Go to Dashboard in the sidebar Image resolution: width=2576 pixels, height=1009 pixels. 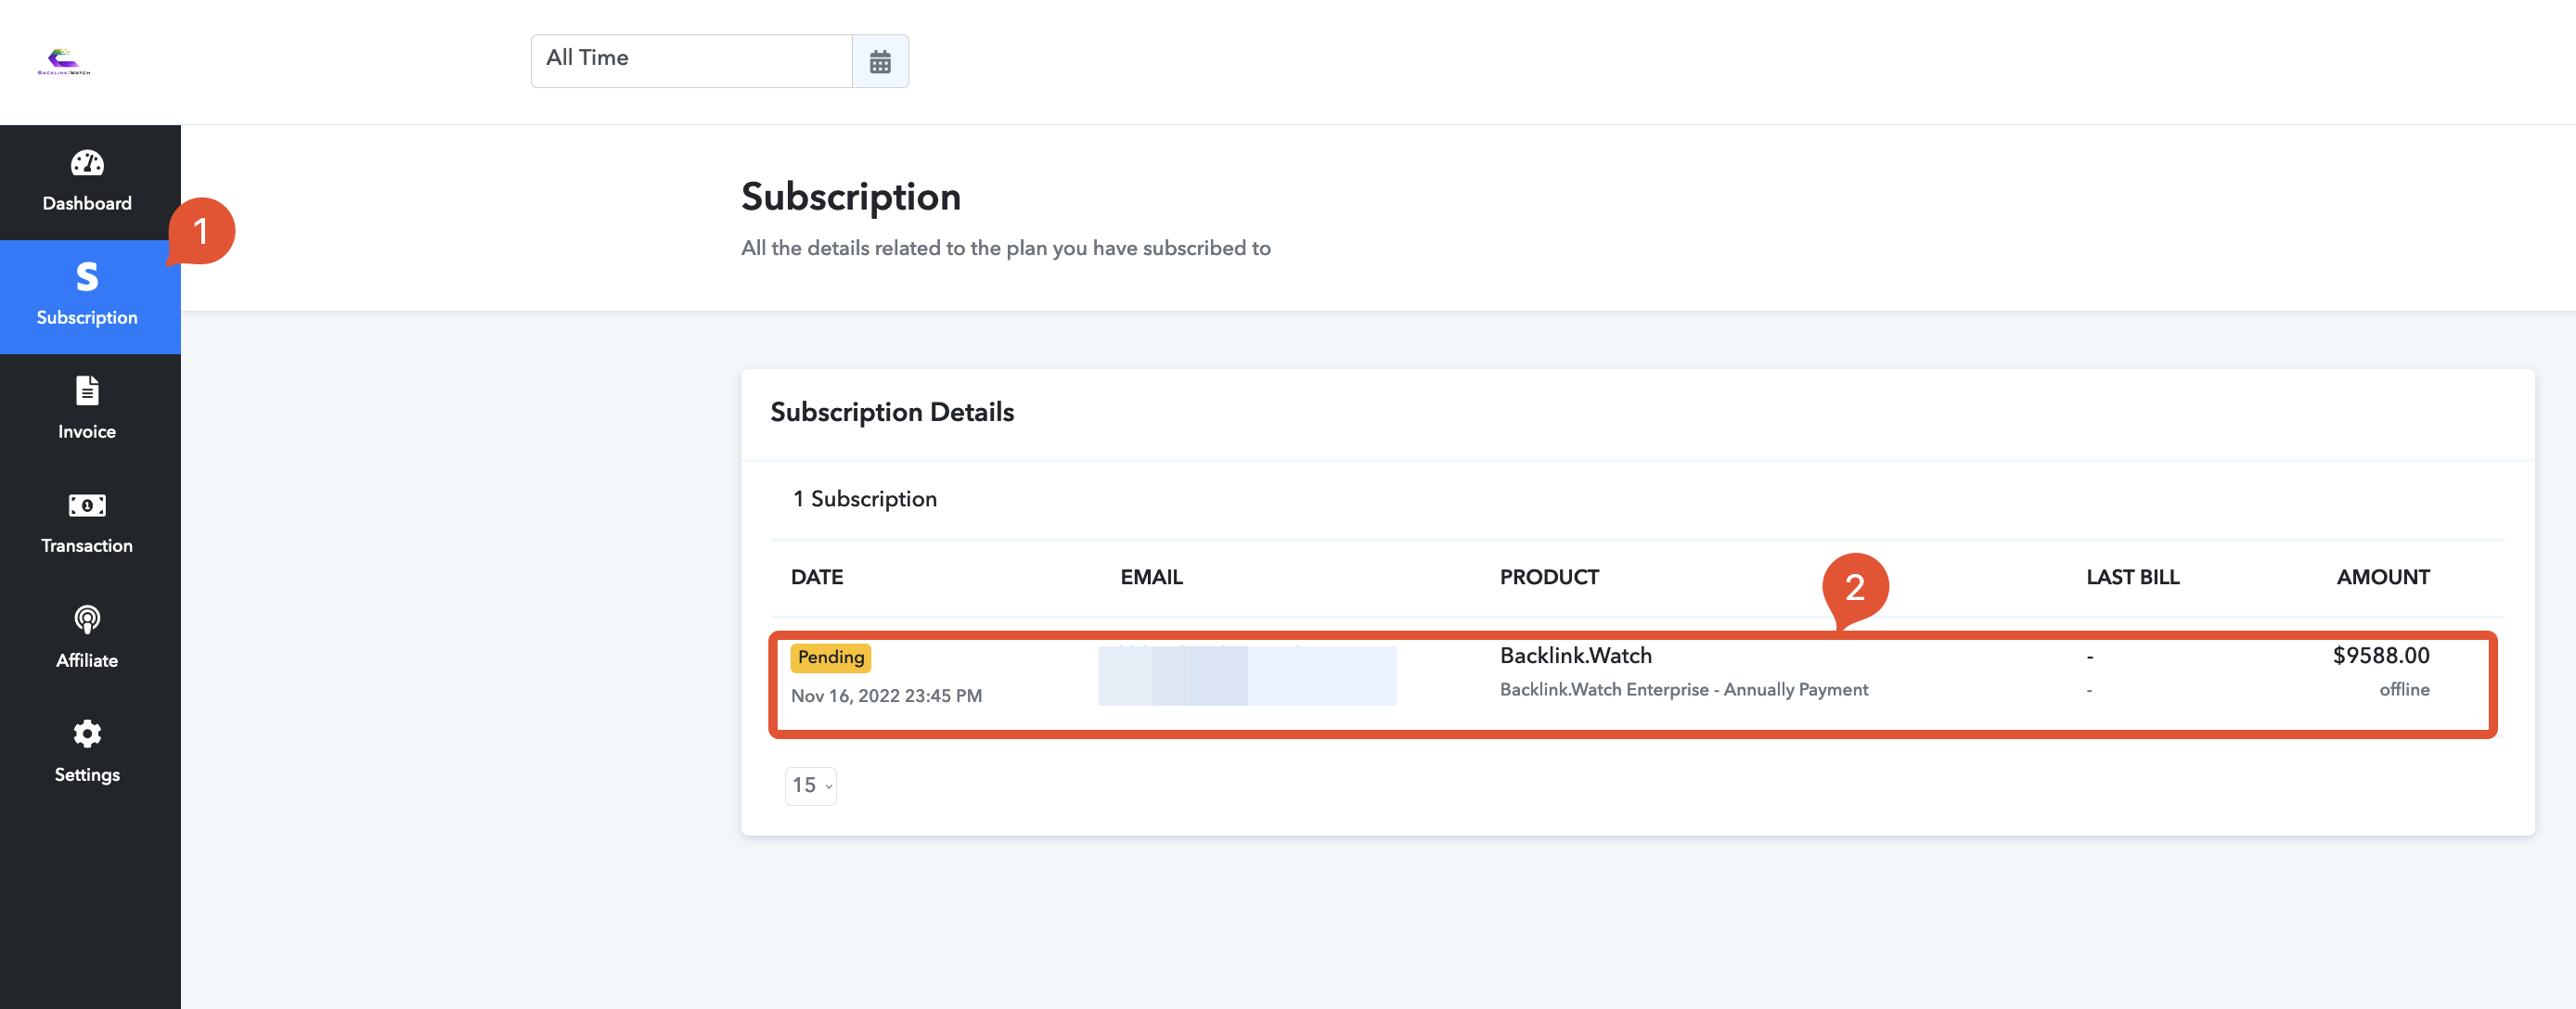(87, 183)
